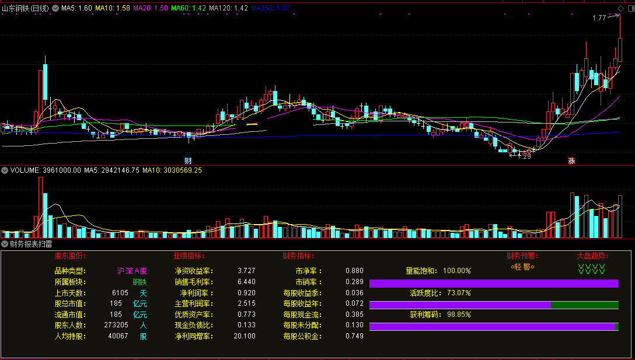Click the 获利筹码: 98.85% label

coord(441,314)
